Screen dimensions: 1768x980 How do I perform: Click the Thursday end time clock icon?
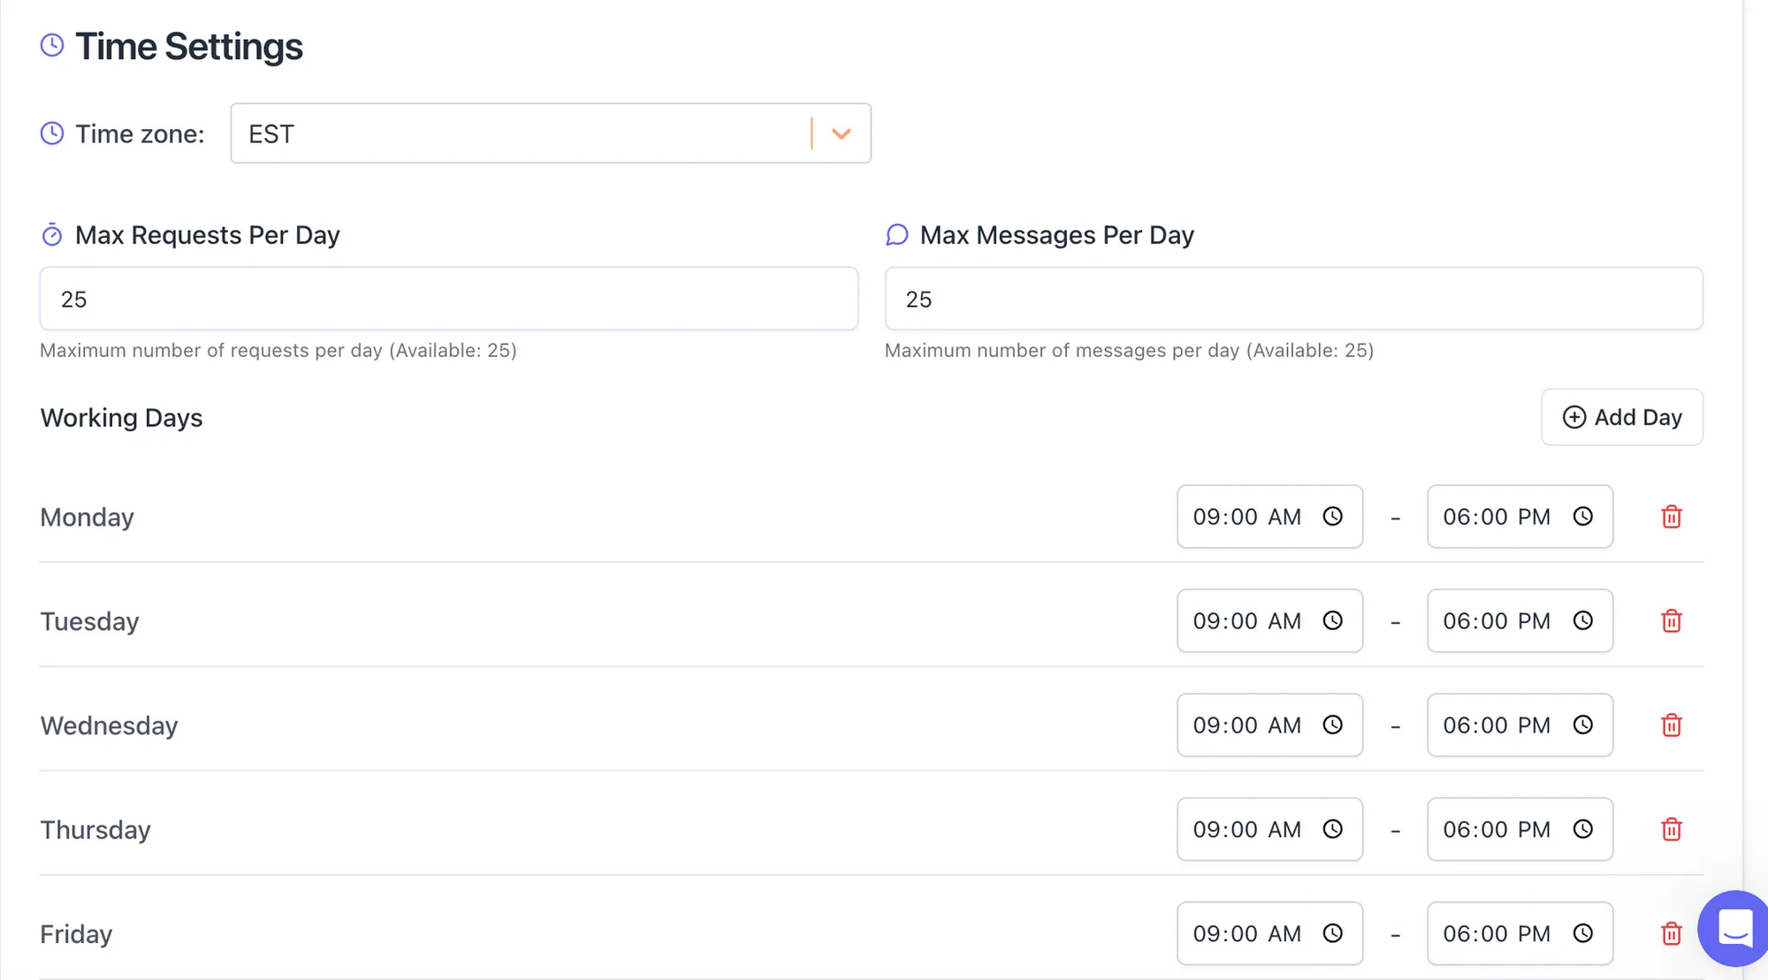pyautogui.click(x=1582, y=829)
